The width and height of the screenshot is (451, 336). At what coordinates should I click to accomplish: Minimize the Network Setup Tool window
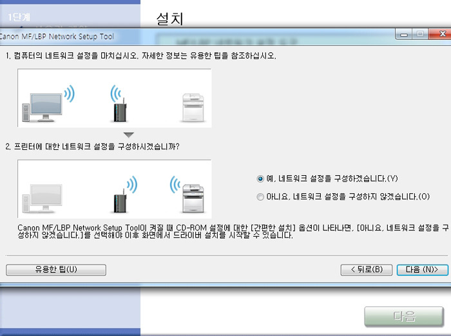[404, 35]
